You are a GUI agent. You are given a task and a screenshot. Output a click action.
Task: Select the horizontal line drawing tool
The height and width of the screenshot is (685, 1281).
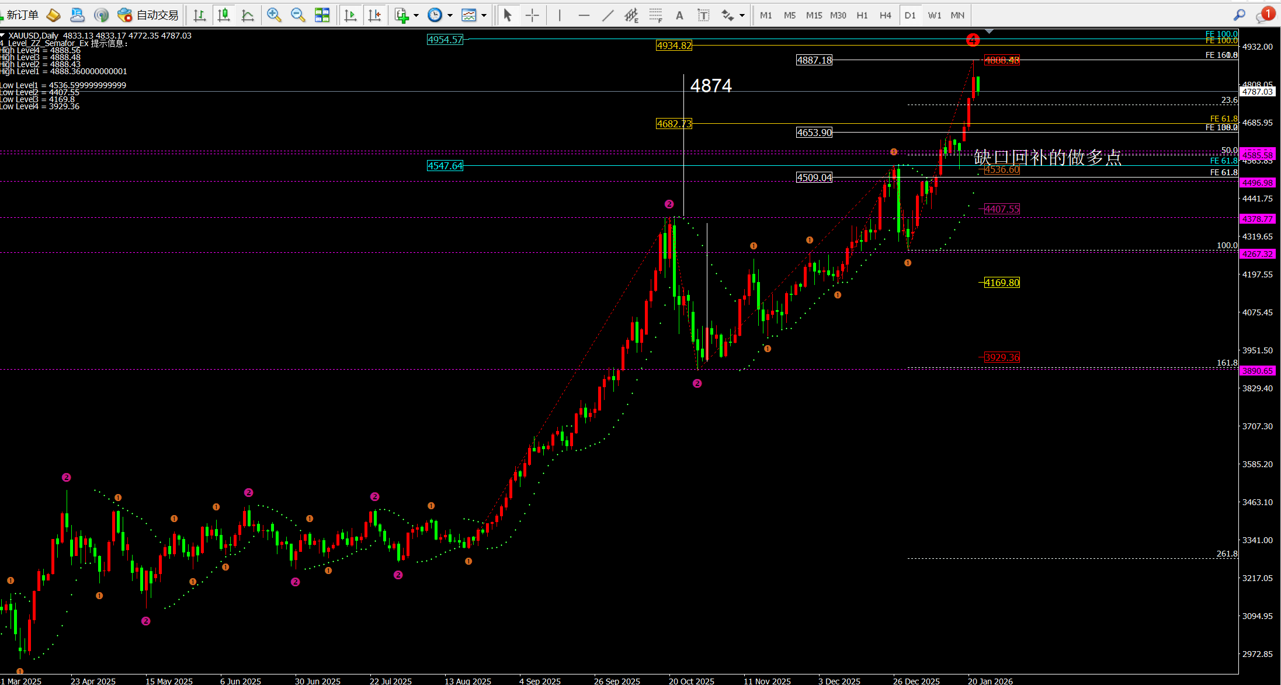584,15
